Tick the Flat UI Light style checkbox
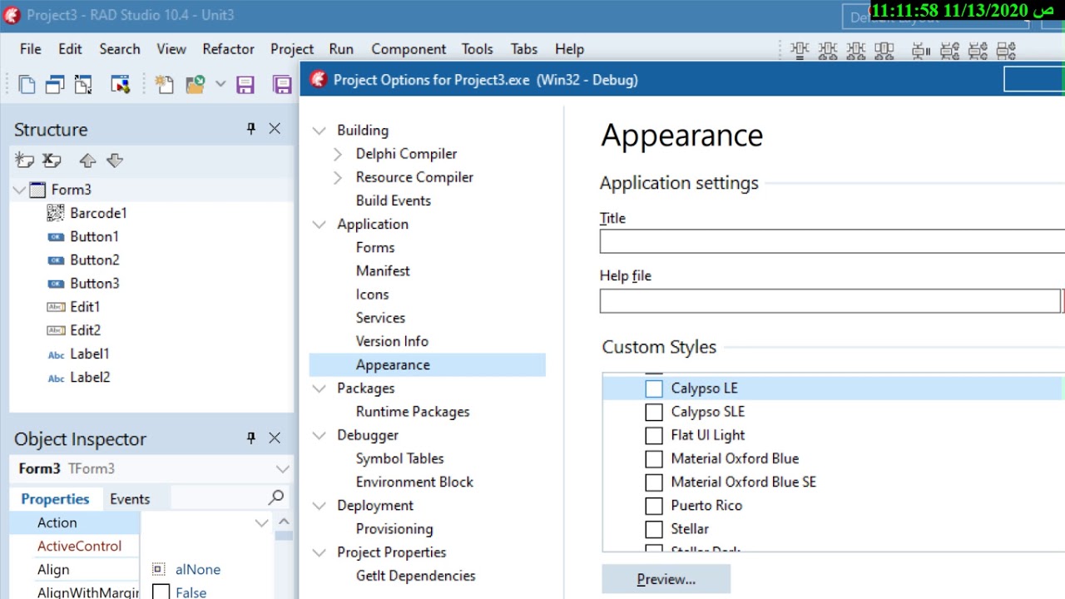 pyautogui.click(x=654, y=435)
